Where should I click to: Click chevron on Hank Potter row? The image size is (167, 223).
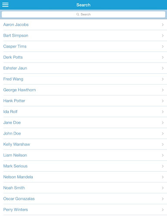pos(163,101)
